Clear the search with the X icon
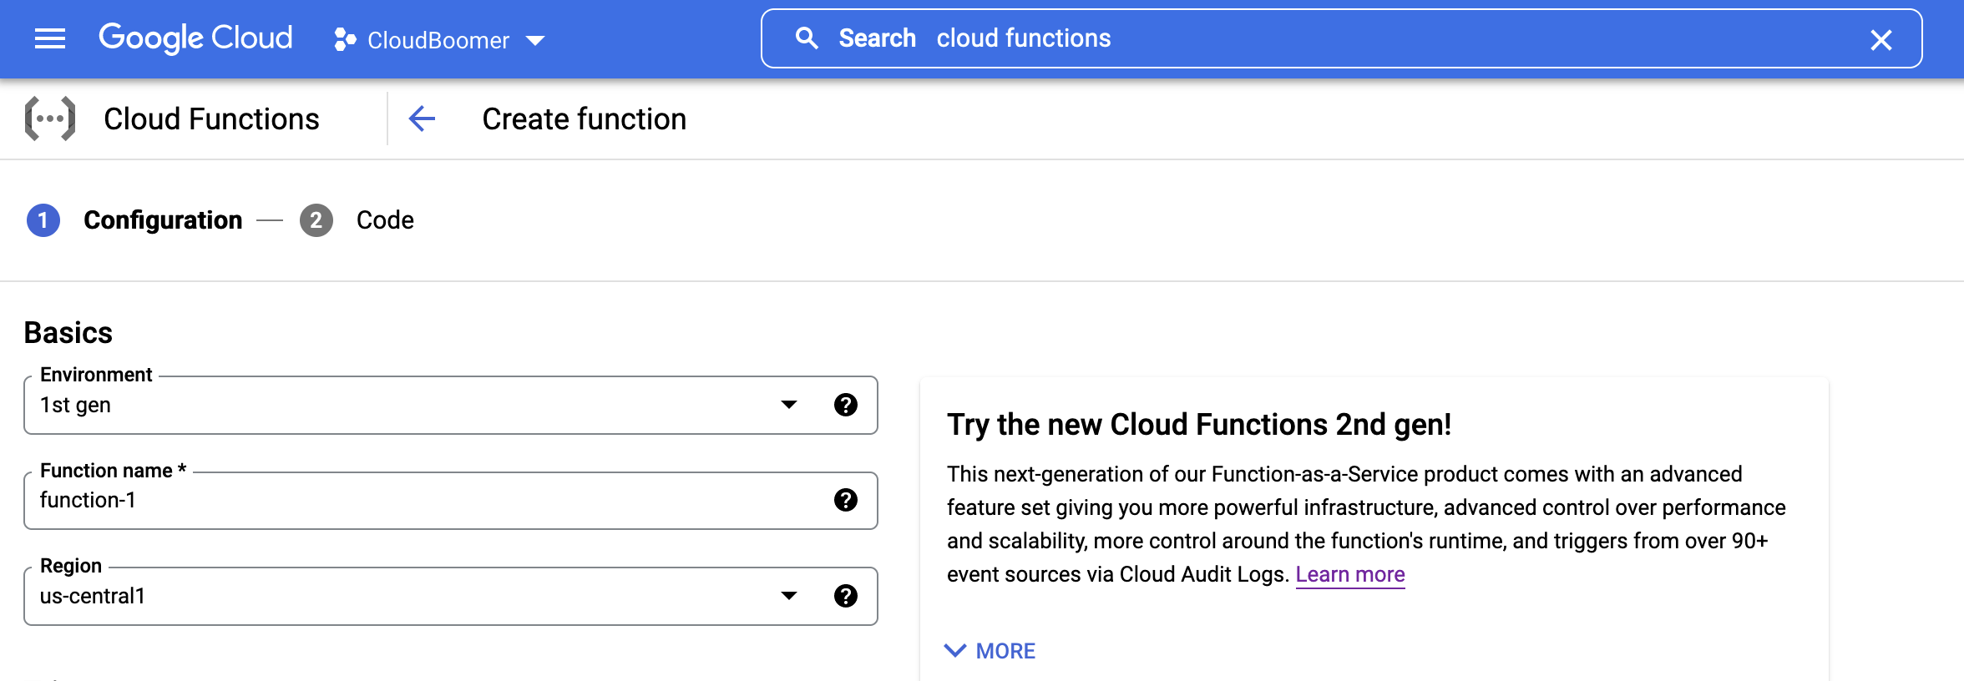 (1881, 39)
